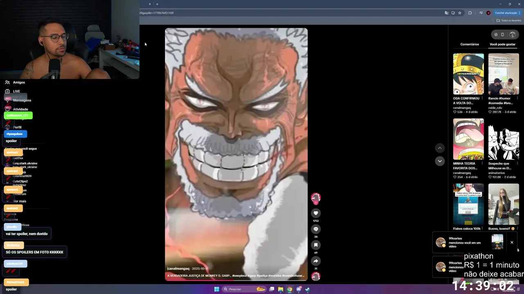524x294 pixels.
Task: Open more options for Flakes coloca 100k video
Action: (482, 229)
